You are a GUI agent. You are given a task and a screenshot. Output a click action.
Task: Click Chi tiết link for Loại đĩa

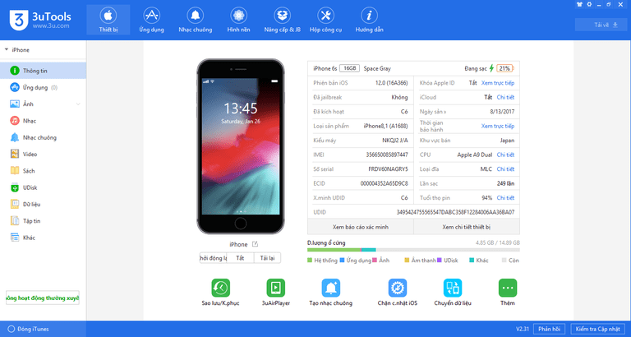point(505,169)
